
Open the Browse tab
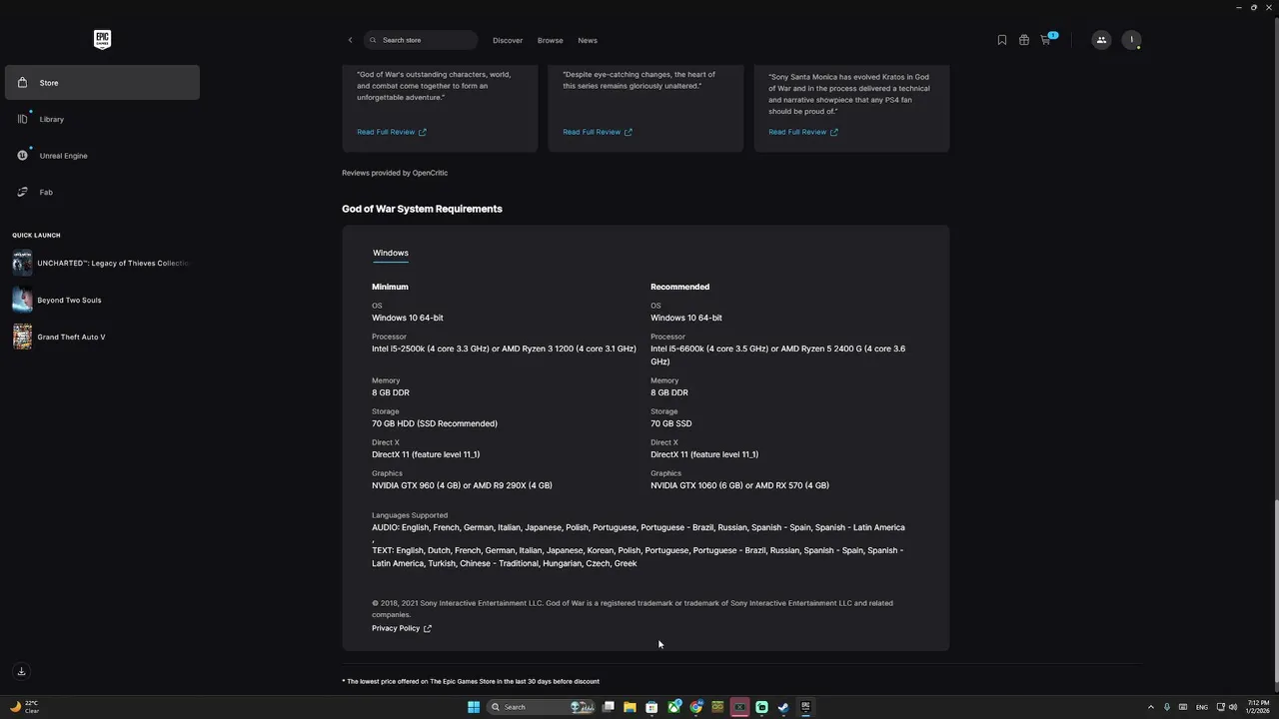click(x=551, y=41)
